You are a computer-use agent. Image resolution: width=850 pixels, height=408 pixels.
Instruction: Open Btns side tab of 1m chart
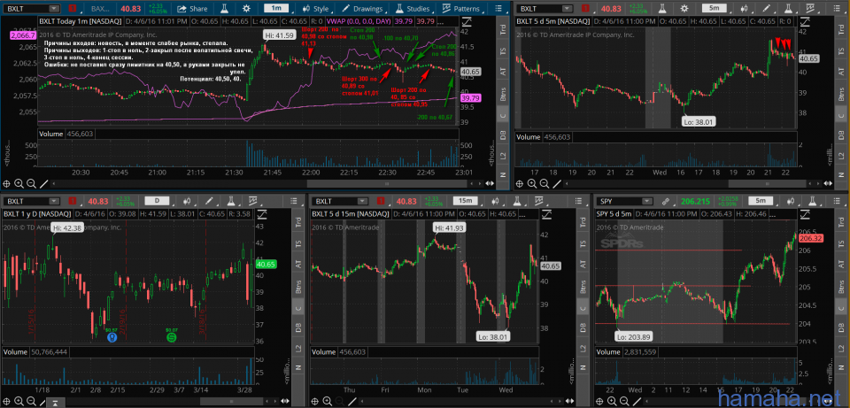[x=503, y=96]
